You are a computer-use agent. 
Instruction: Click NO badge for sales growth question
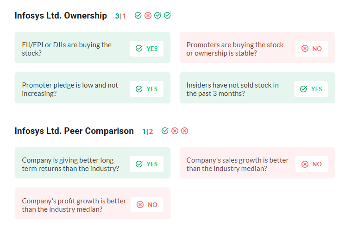(311, 164)
